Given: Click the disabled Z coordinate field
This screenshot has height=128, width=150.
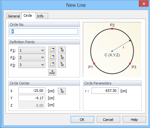Looking at the screenshot, I should (32, 105).
